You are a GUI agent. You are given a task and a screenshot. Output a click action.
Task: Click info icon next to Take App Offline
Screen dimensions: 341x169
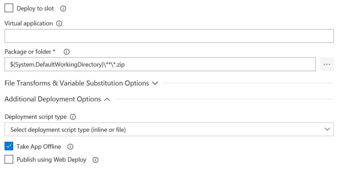tap(71, 147)
